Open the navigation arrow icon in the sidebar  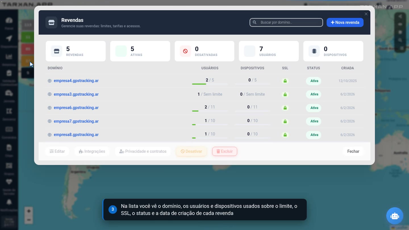point(9,38)
